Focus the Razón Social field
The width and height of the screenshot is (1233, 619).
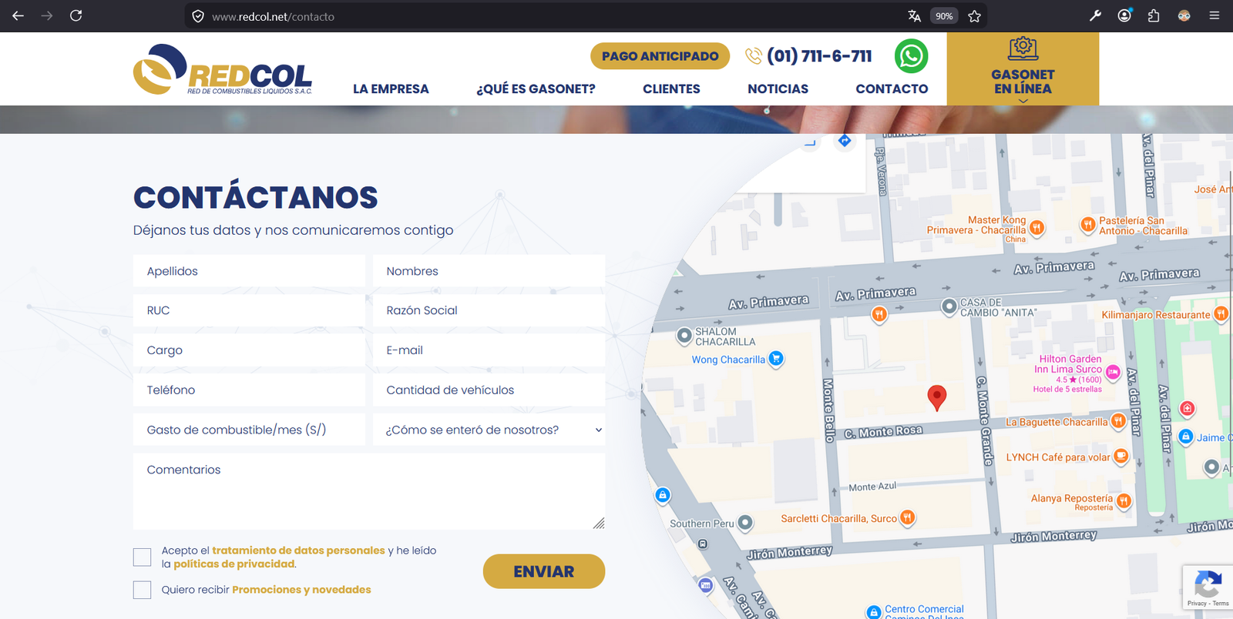click(x=489, y=310)
